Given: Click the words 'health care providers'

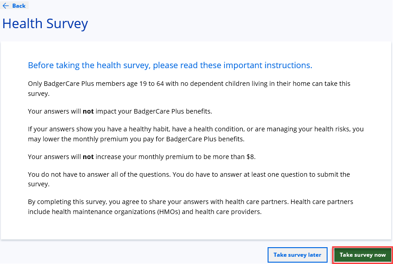Looking at the screenshot, I should pos(227,212).
